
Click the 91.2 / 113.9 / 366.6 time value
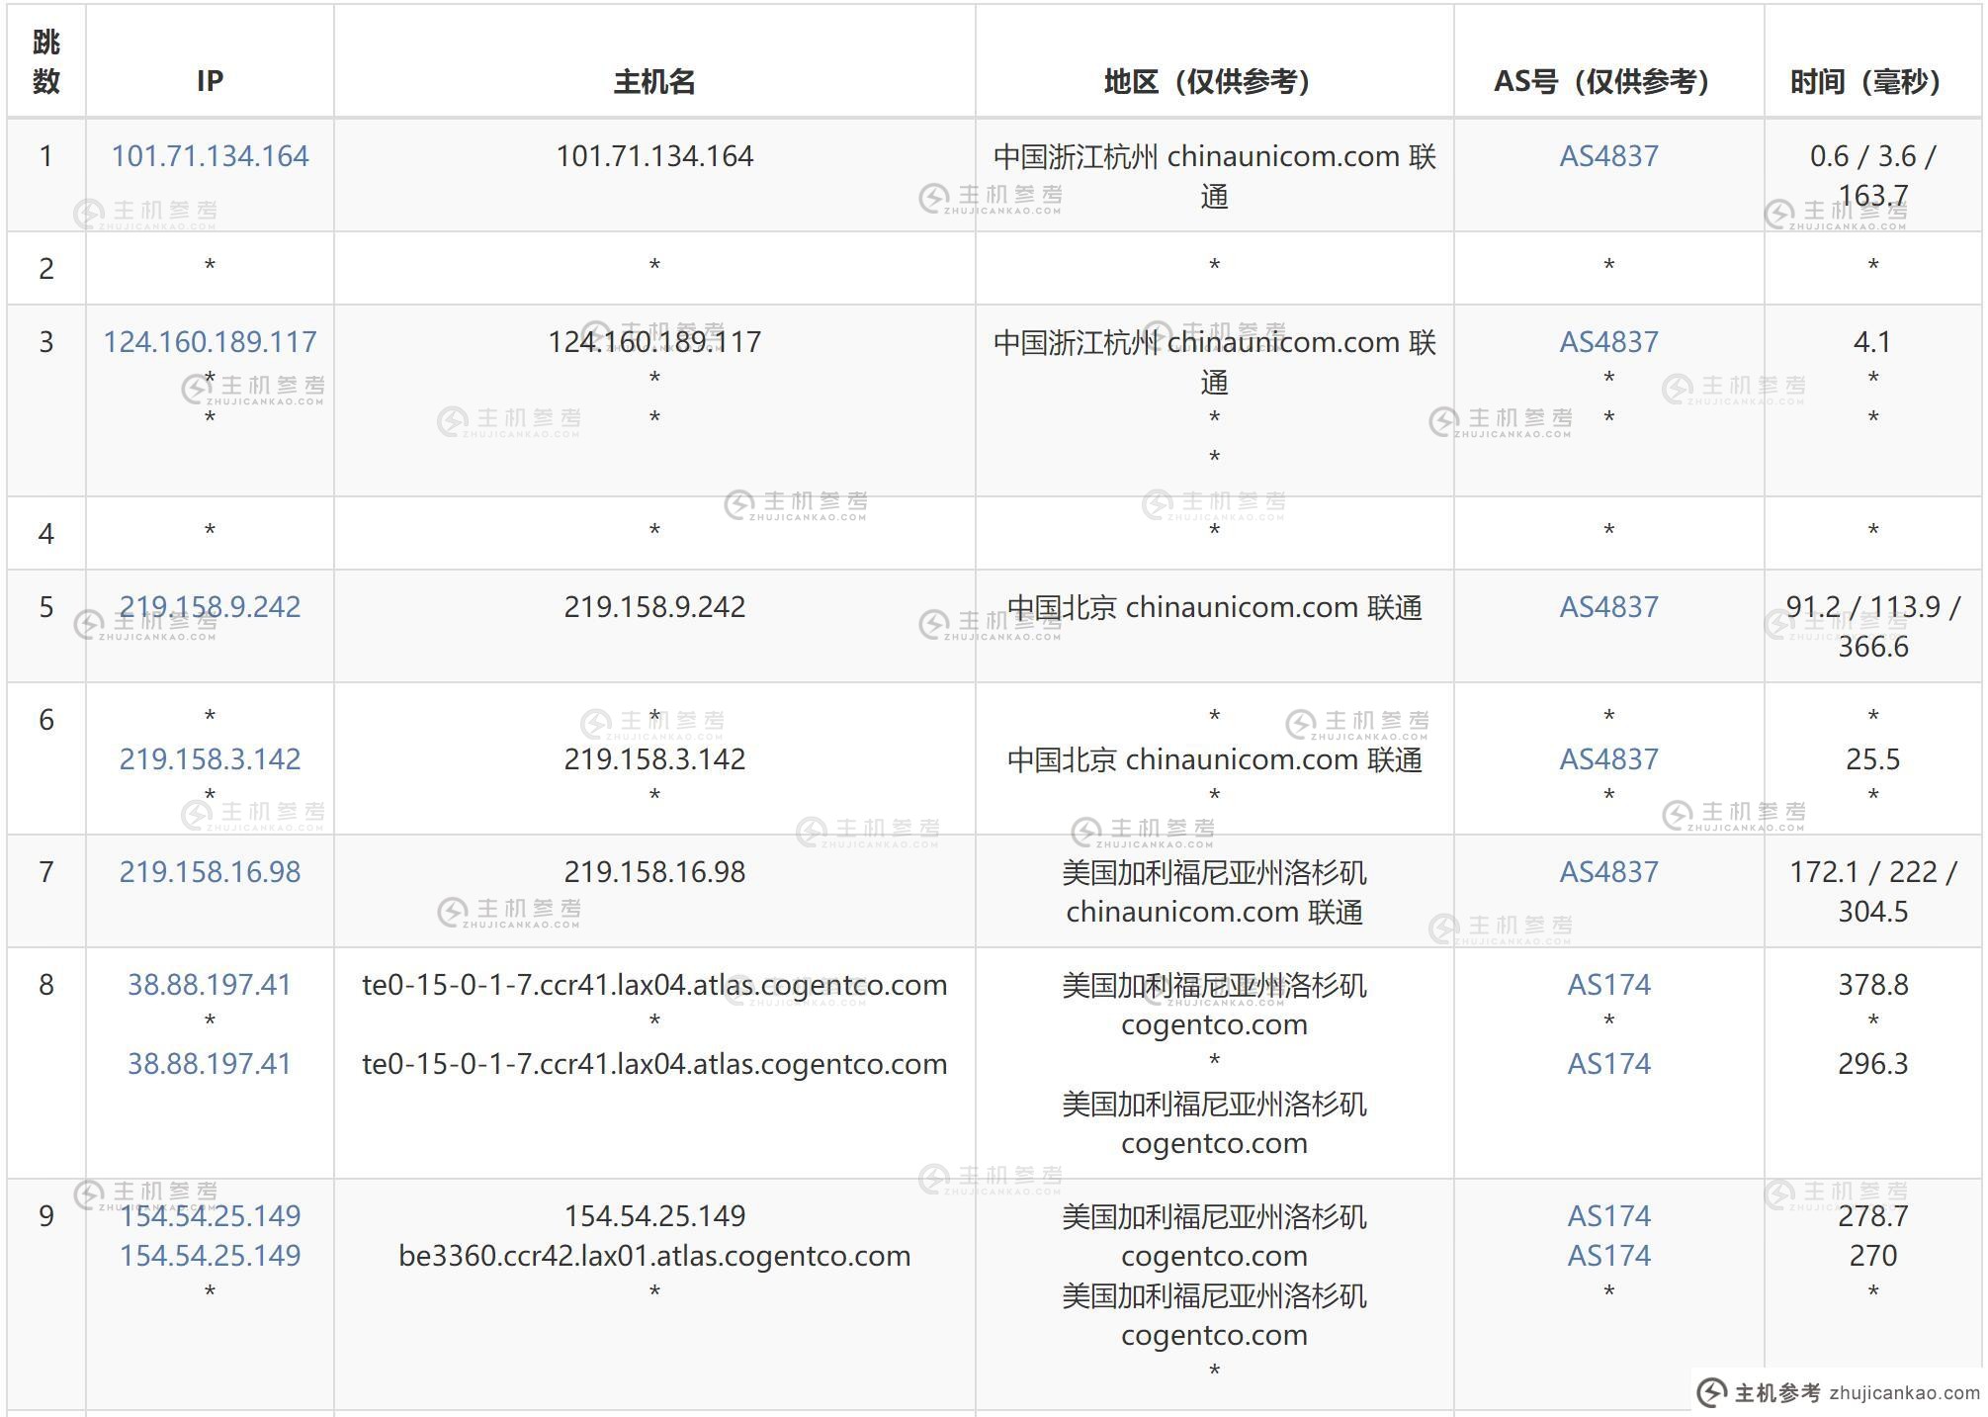click(1872, 627)
